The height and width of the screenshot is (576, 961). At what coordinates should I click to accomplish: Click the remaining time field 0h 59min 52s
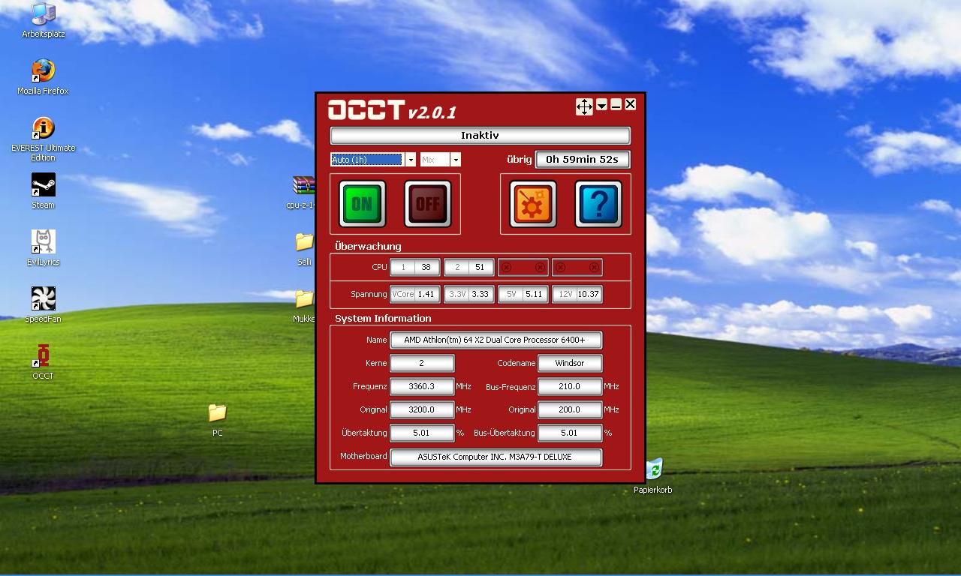pyautogui.click(x=582, y=159)
